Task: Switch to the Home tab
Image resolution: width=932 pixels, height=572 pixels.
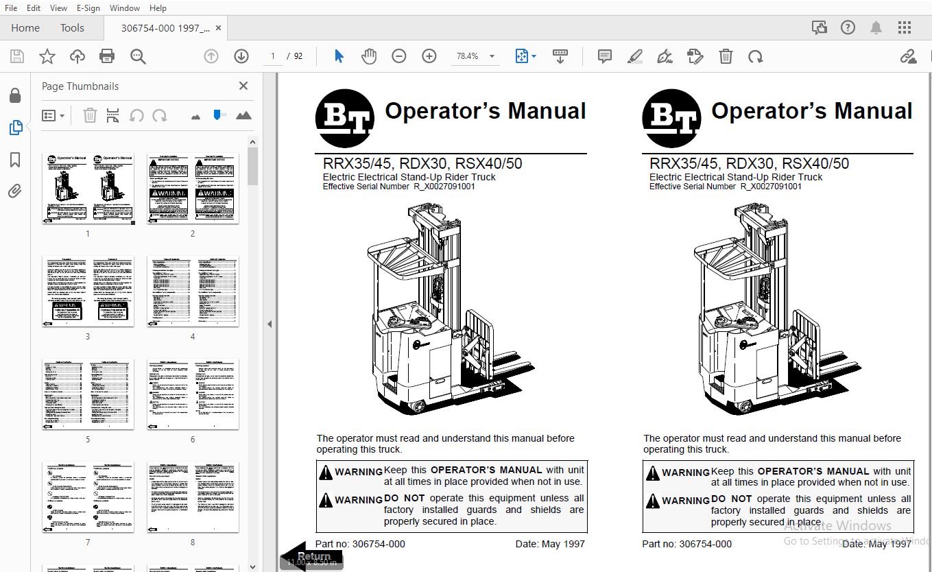Action: tap(25, 28)
